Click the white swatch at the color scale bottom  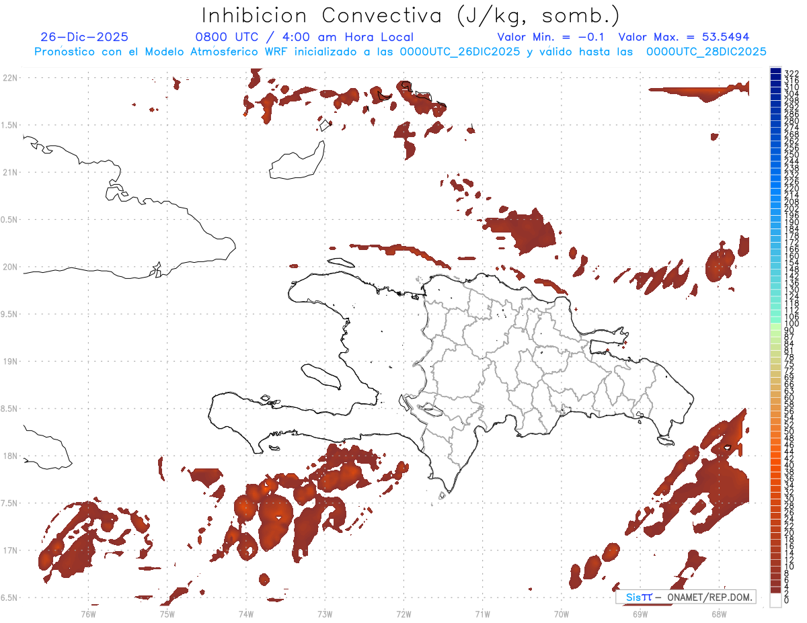point(775,599)
